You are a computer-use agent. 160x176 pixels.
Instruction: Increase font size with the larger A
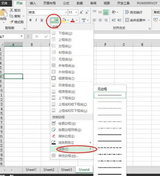[81, 12]
